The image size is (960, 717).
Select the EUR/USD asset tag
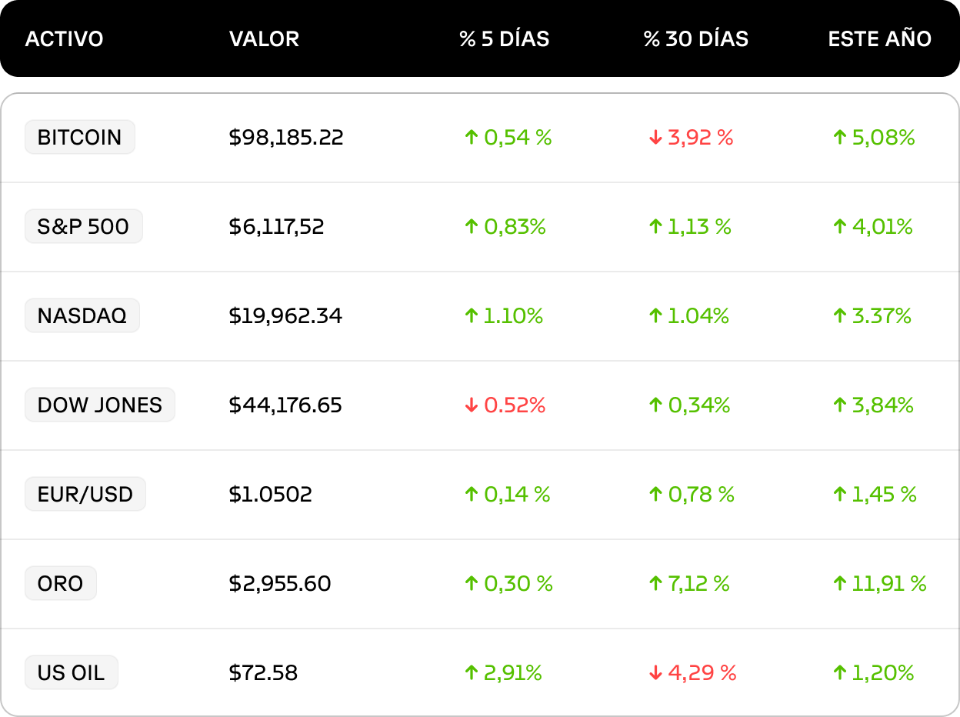click(x=85, y=494)
